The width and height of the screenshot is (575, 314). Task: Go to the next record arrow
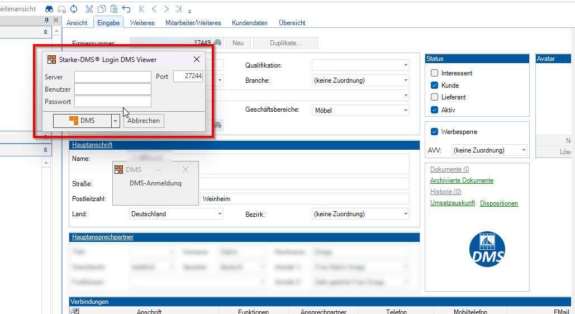(x=167, y=9)
